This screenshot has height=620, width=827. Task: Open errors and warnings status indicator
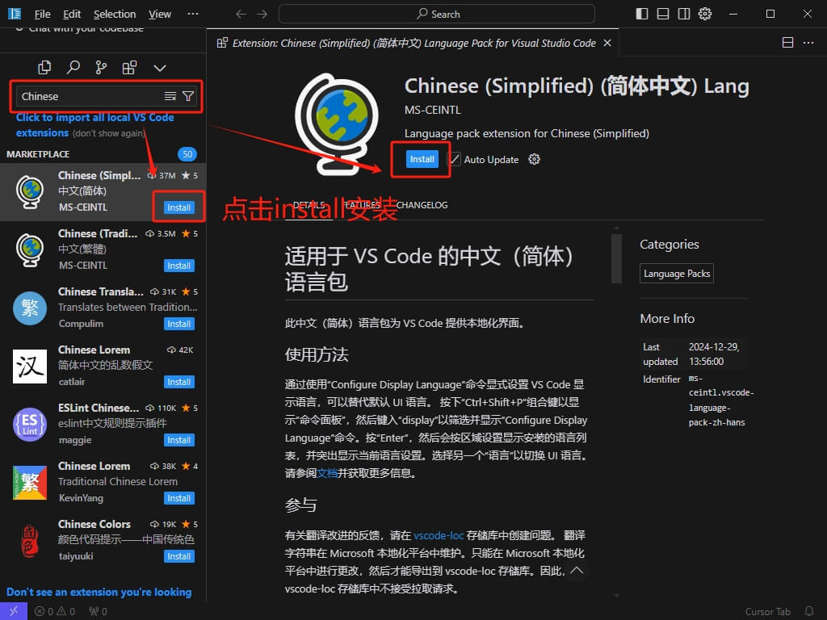click(x=55, y=612)
